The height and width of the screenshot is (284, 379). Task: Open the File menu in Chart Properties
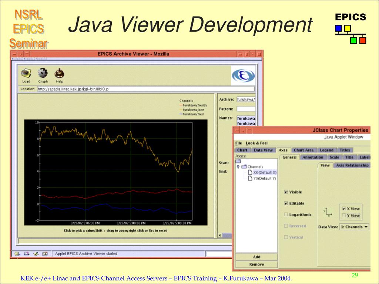(239, 143)
